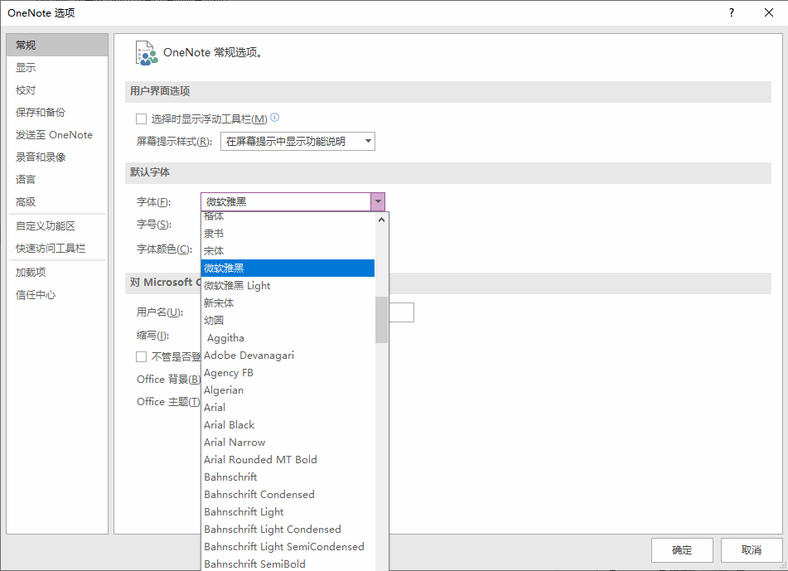The image size is (788, 571).
Task: Select plain Bahnschrift font entry
Action: pos(288,477)
